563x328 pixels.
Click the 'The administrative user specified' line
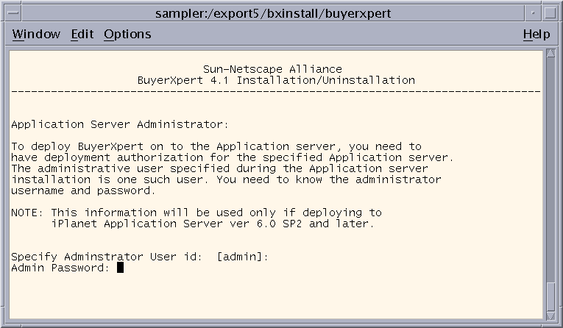(219, 168)
